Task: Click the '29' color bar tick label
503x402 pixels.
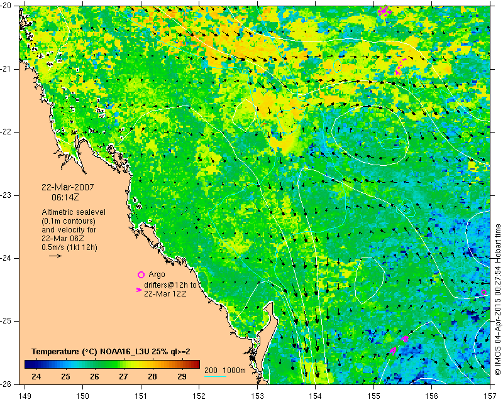Action: click(x=182, y=376)
